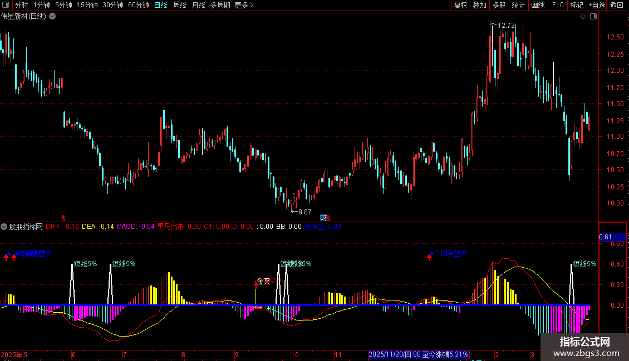Image resolution: width=629 pixels, height=361 pixels.
Task: Click the red S marker below June candles
Action: coord(63,218)
